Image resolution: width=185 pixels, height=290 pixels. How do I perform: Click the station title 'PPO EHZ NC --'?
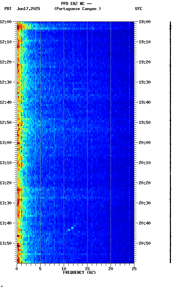pos(76,3)
